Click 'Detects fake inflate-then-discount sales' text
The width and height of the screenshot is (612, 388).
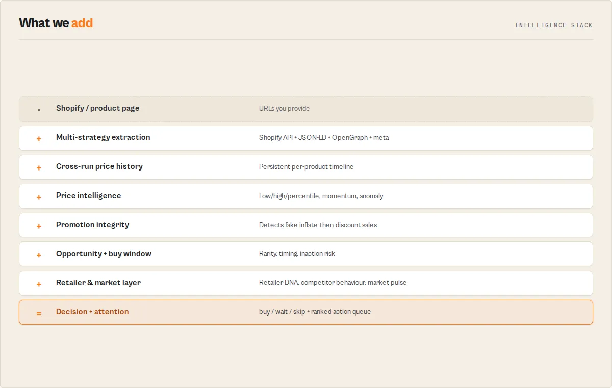pos(318,225)
